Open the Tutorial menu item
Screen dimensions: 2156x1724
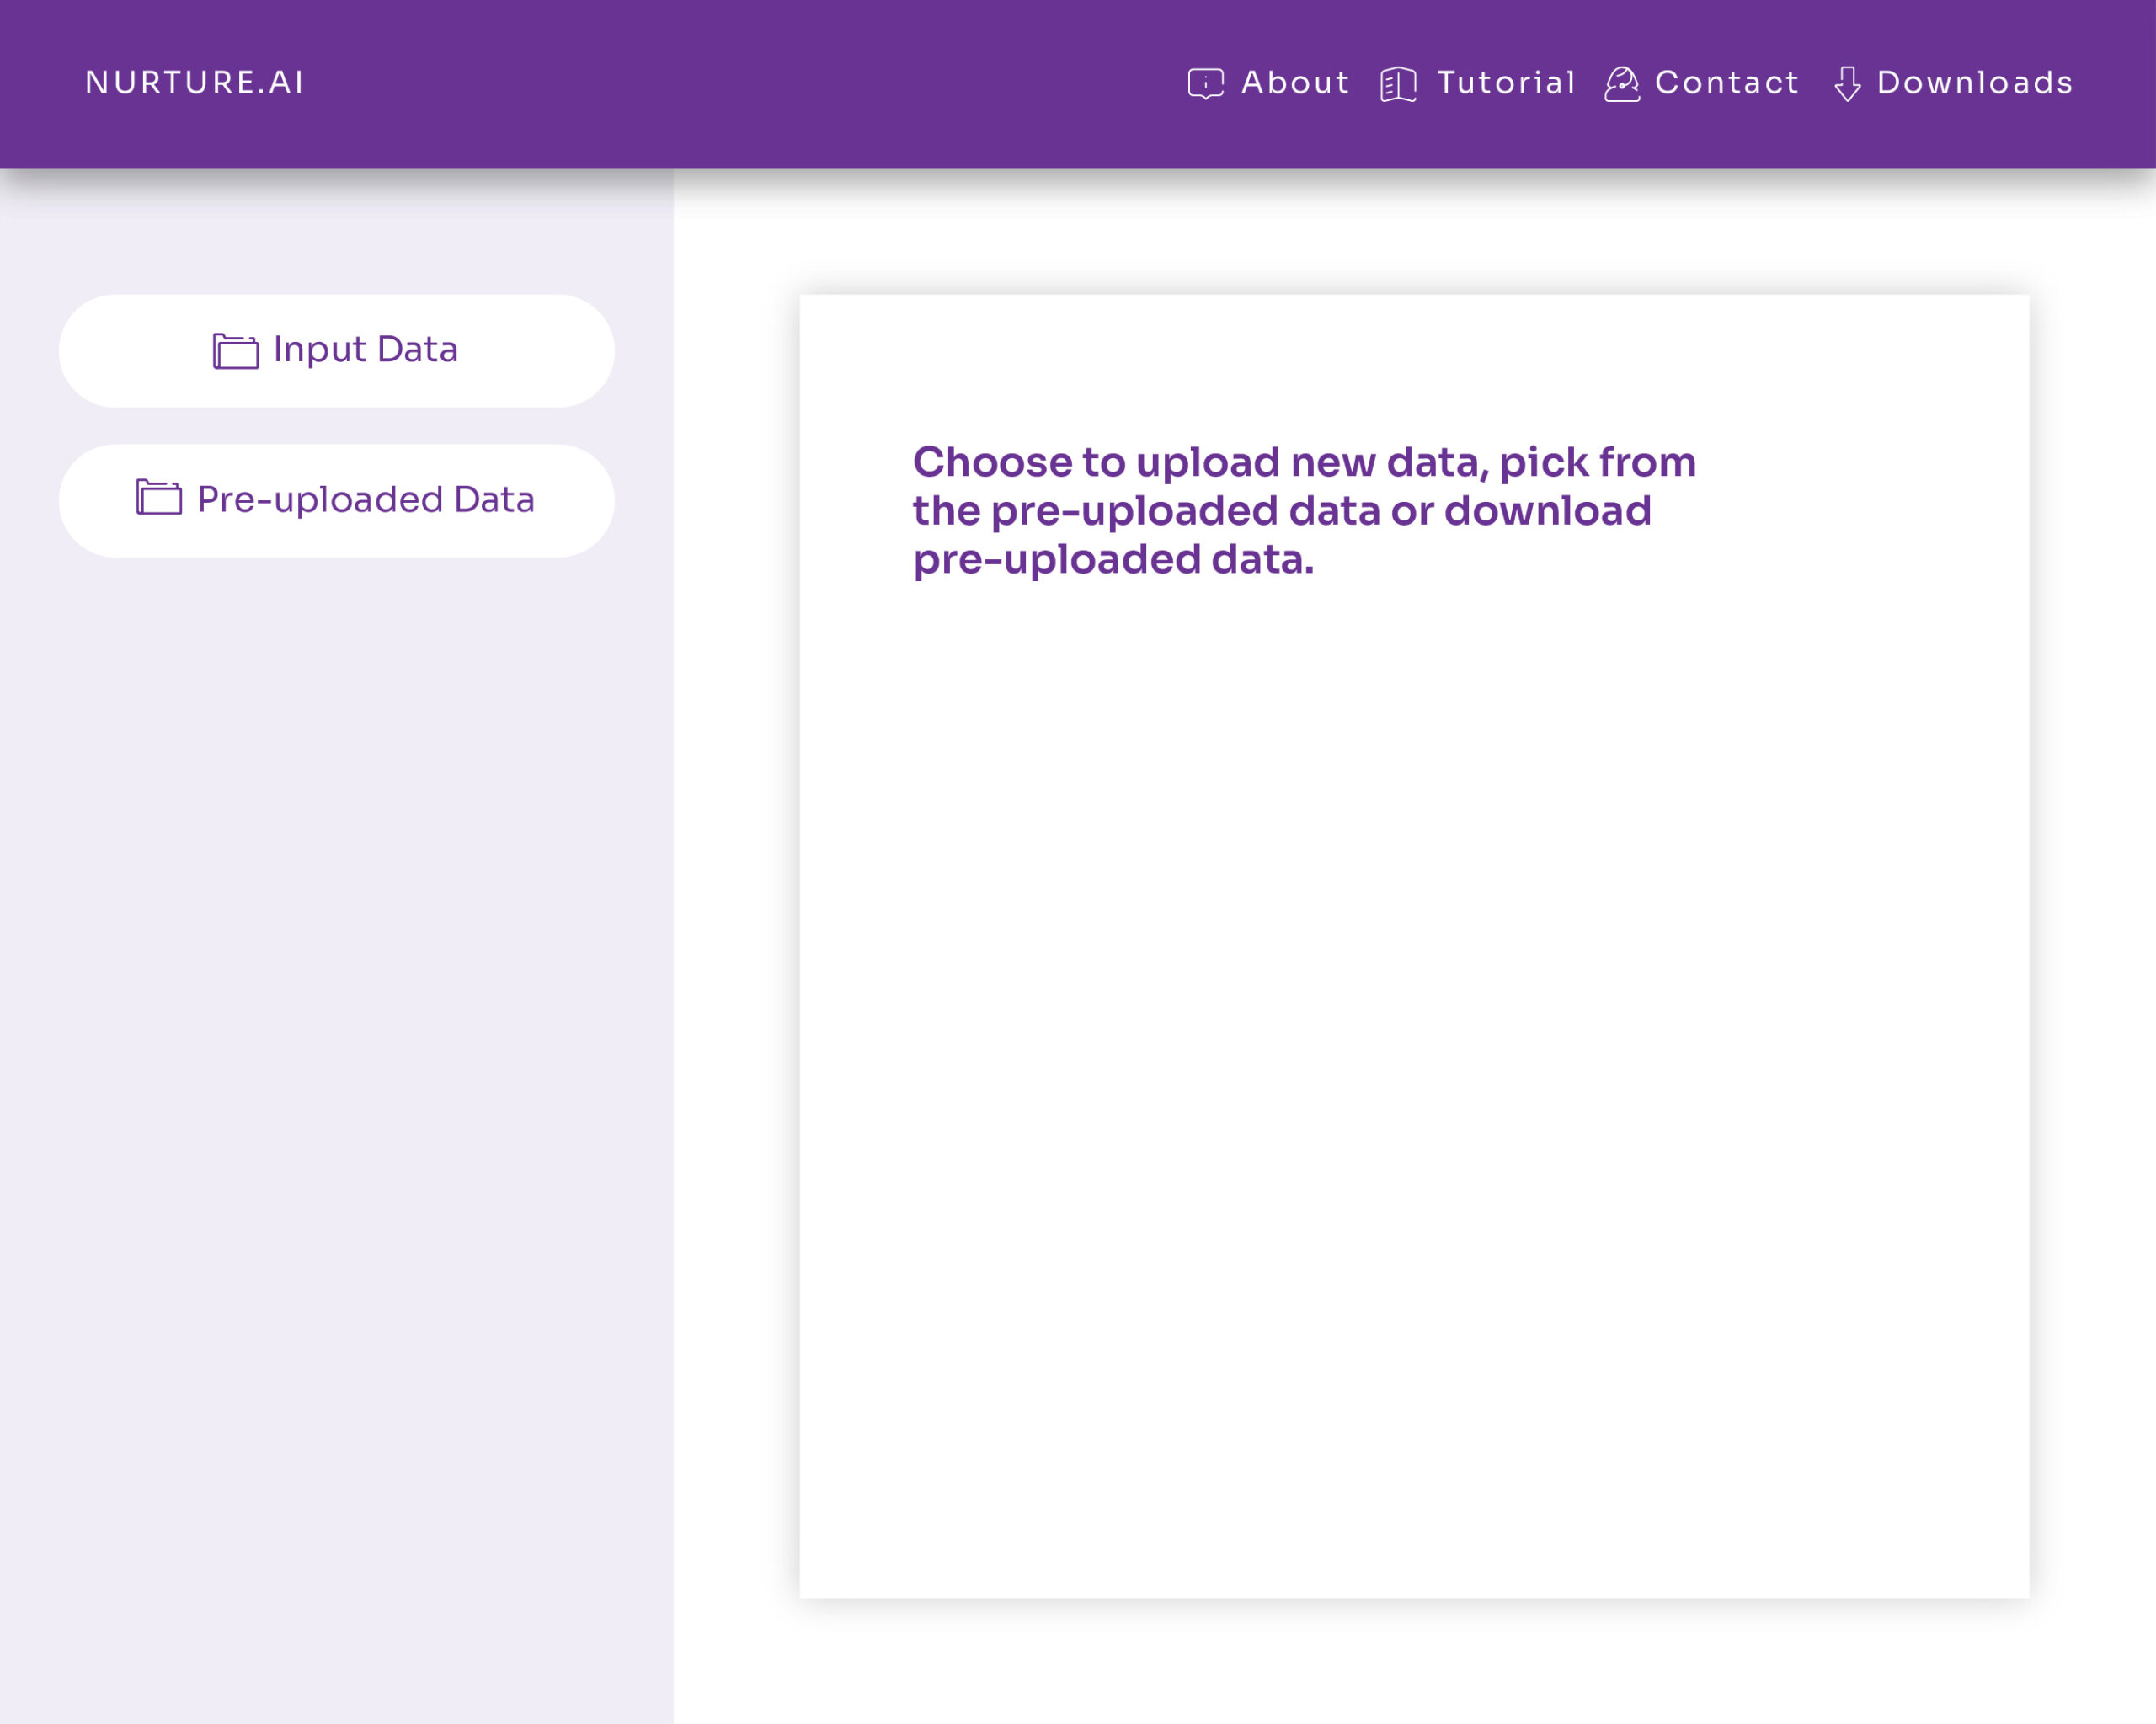[x=1506, y=83]
